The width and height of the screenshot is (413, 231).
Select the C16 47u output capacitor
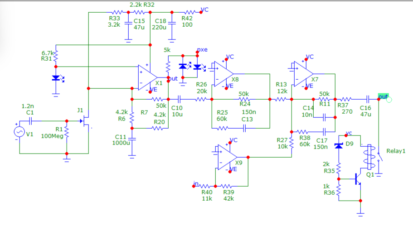click(x=369, y=99)
